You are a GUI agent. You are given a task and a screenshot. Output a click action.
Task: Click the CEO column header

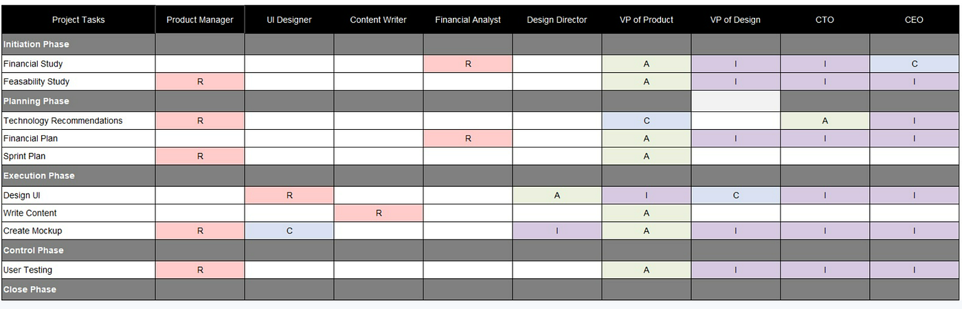tap(914, 20)
